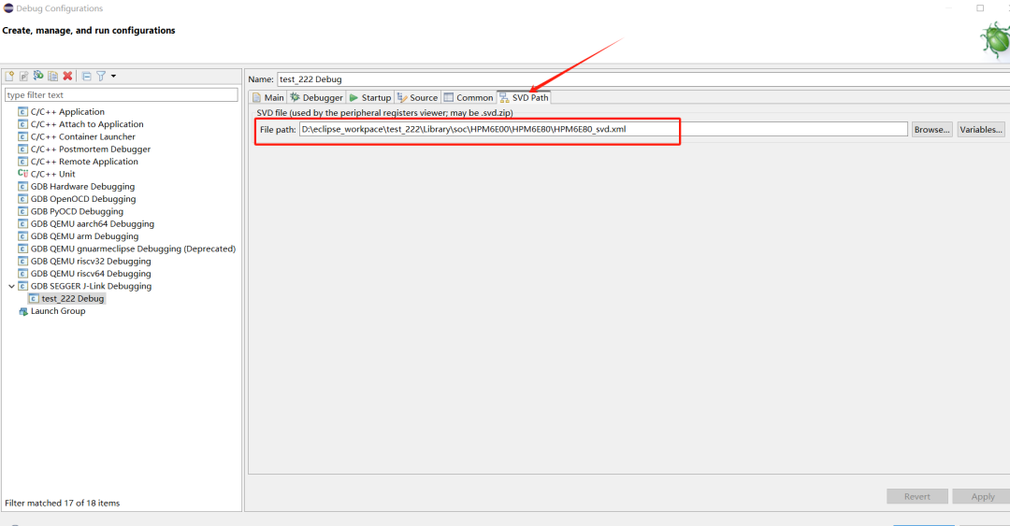Select GDB SEGGER J-Link Debugging
1010x526 pixels.
[x=91, y=286]
